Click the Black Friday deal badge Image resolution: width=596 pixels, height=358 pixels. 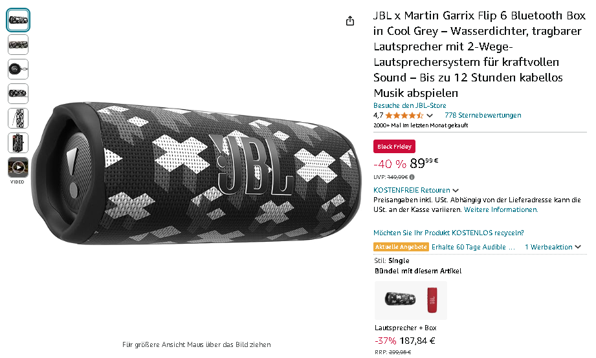(x=394, y=147)
